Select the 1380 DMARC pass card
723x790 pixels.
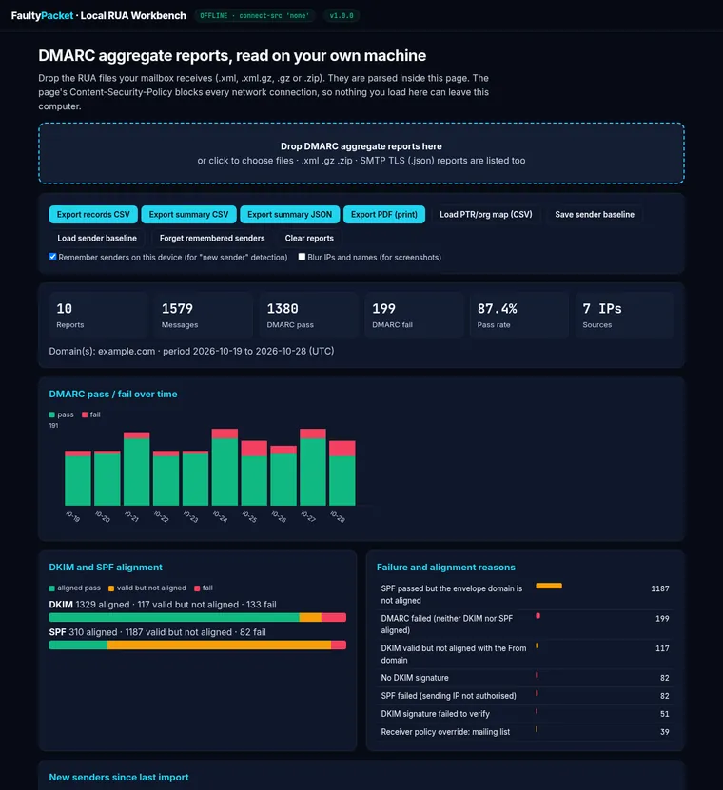308,315
